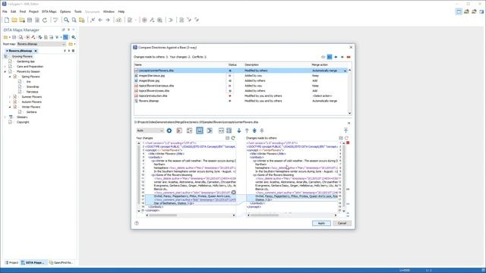Click the magnifier Find icon in toolbar
This screenshot has width=486, height=273.
(x=66, y=20)
